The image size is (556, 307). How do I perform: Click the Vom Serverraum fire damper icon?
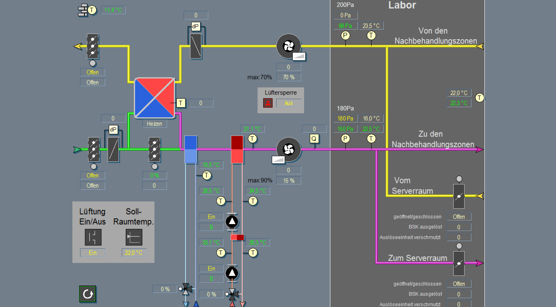[459, 196]
